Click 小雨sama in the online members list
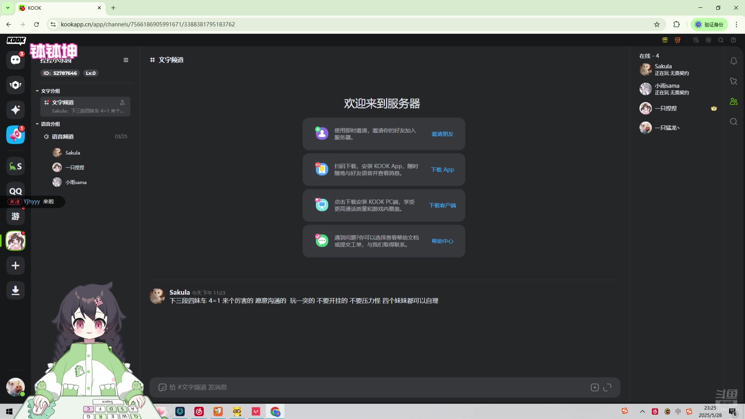The height and width of the screenshot is (419, 745). pyautogui.click(x=678, y=89)
